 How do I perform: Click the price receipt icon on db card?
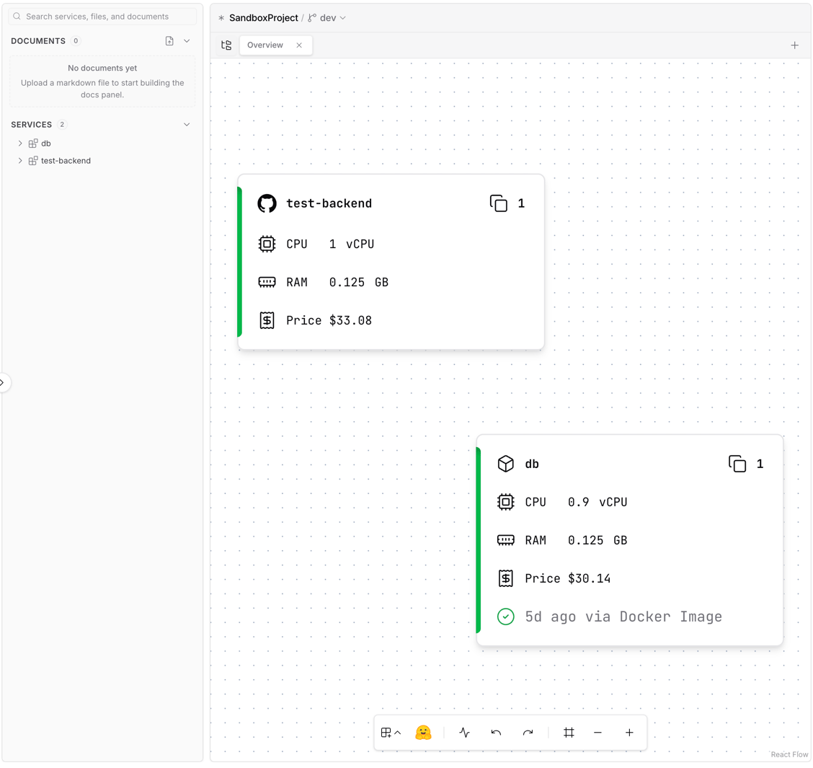click(x=505, y=578)
